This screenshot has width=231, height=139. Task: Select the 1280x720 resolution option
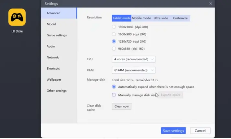(114, 41)
